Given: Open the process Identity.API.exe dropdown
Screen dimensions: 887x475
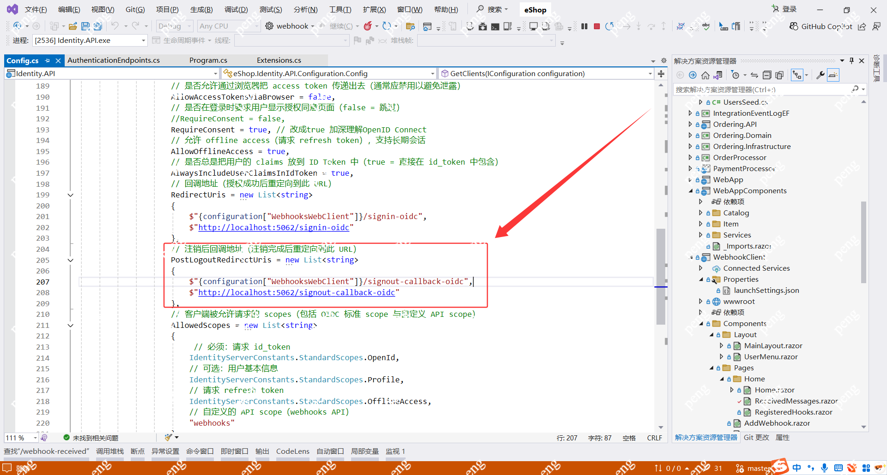Looking at the screenshot, I should (90, 41).
